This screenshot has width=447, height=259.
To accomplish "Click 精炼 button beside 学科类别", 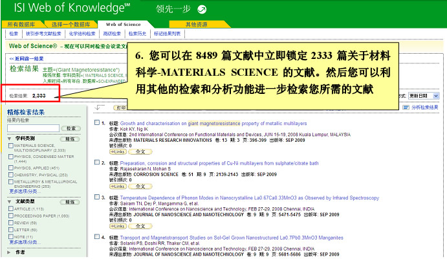I will click(70, 139).
